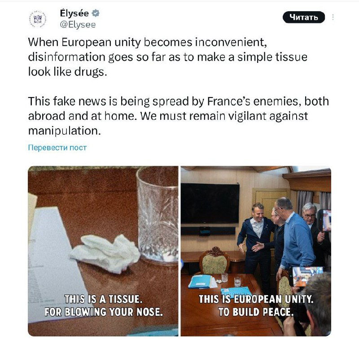Screen dimensions: 359x340
Task: Click the caption THIS IS EUROPEAN UNITY
Action: pyautogui.click(x=256, y=299)
